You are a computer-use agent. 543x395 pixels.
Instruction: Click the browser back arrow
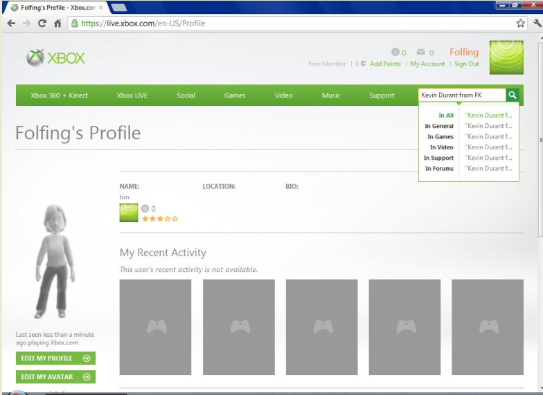(x=11, y=24)
